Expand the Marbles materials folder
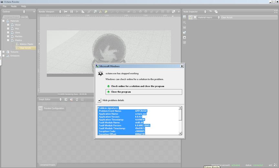 [8, 36]
